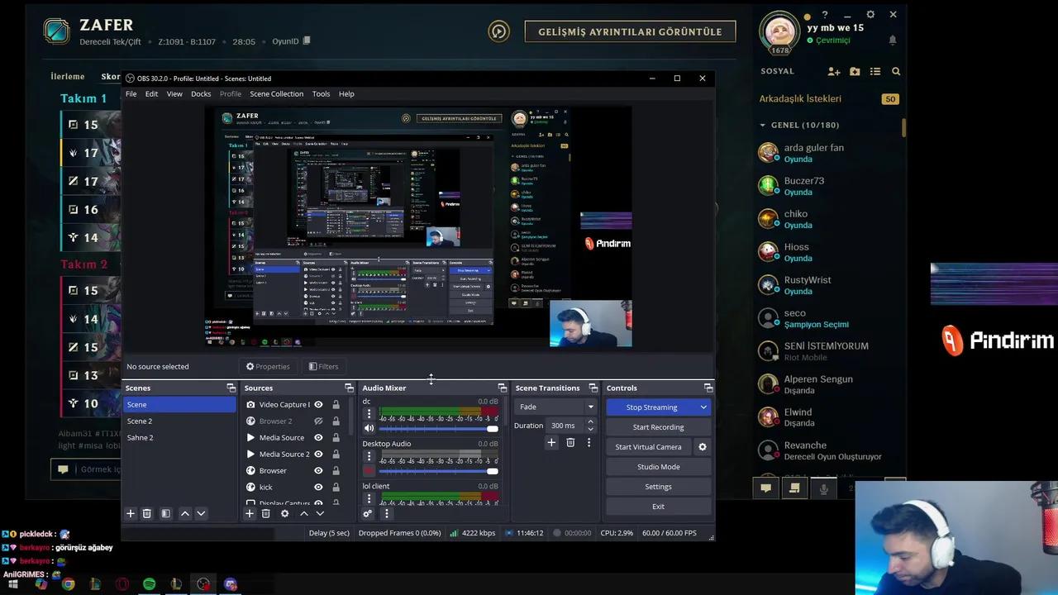Click add friend icon in Sosyal panel

(833, 72)
